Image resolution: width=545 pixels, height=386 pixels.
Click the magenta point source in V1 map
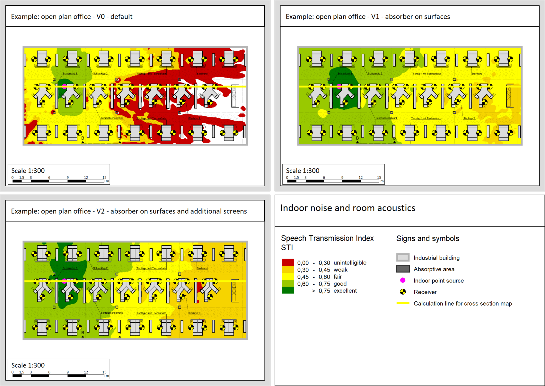coord(339,87)
